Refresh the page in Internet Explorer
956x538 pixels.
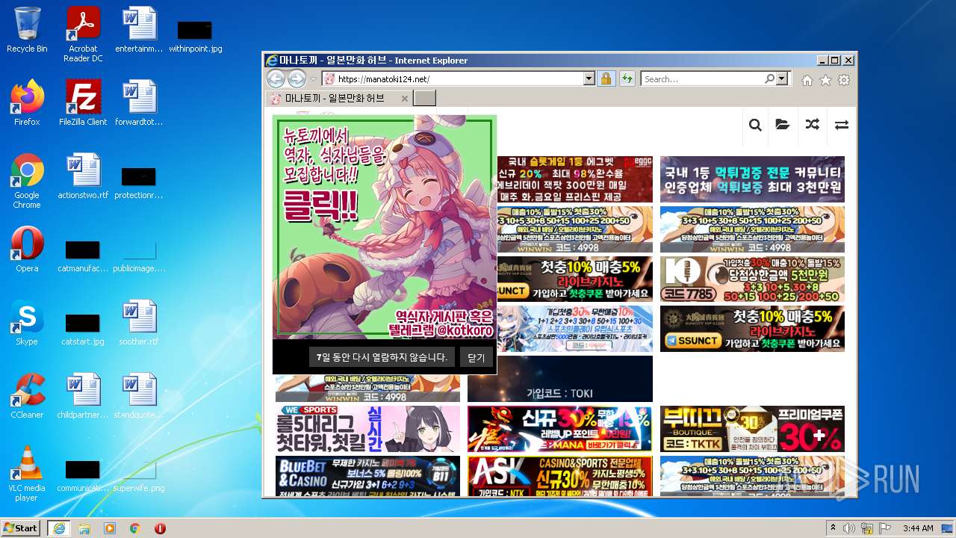[x=627, y=78]
